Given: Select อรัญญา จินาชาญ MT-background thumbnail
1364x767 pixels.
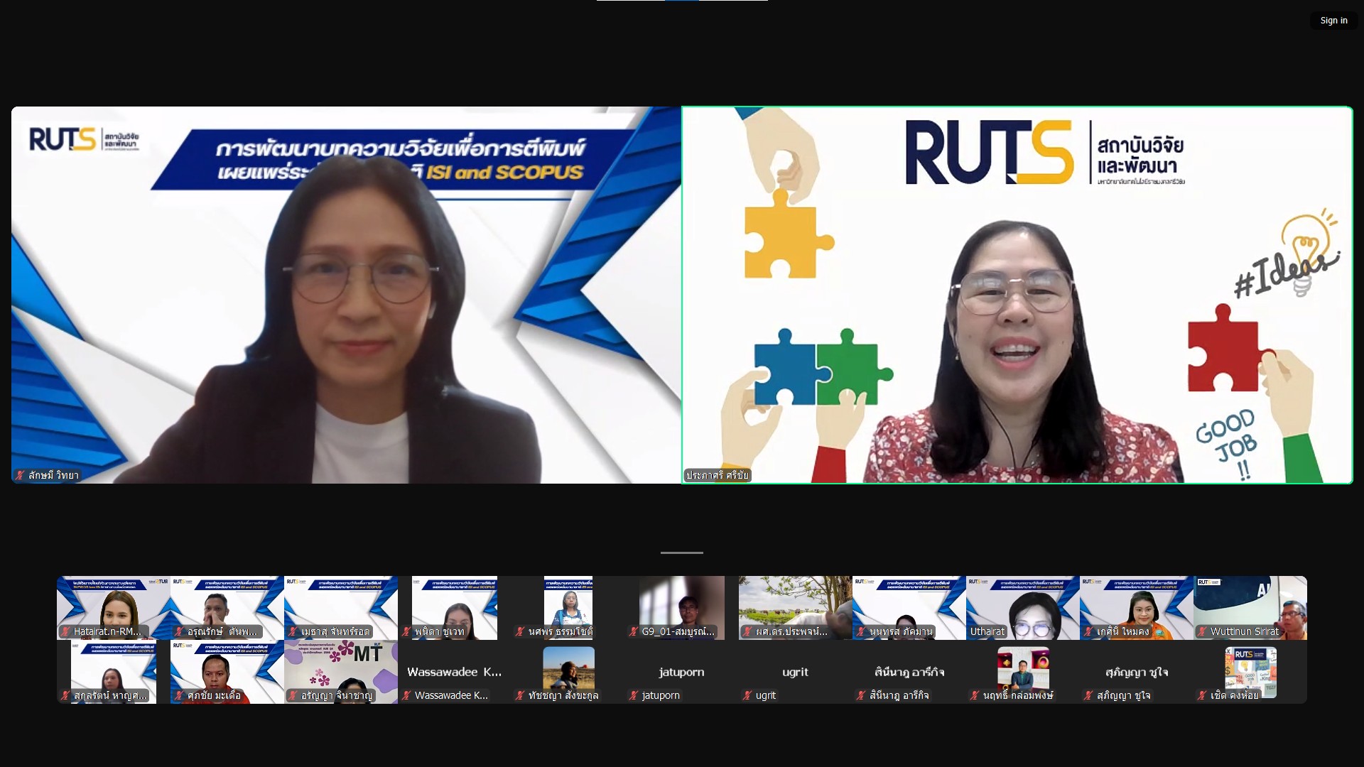Looking at the screenshot, I should (341, 672).
